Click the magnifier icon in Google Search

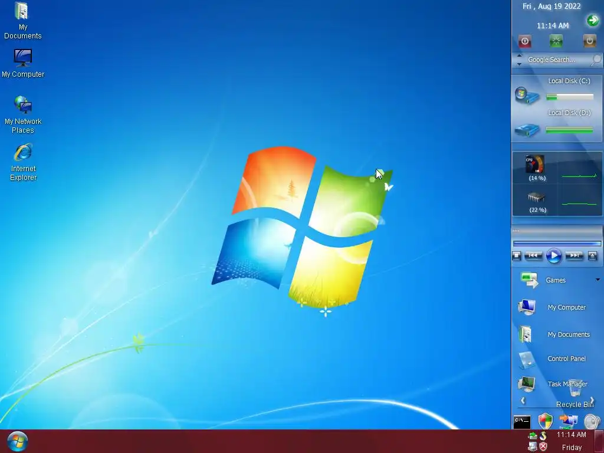[x=596, y=60]
